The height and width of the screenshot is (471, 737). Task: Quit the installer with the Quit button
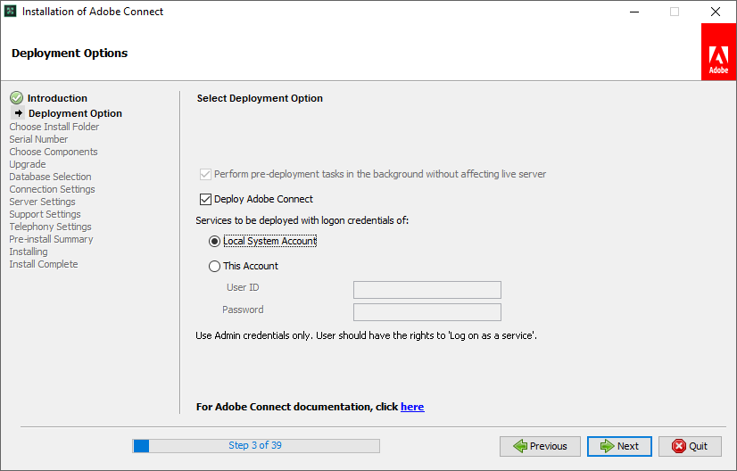[690, 446]
